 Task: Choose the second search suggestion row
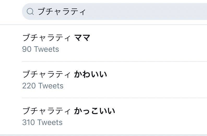114,80
